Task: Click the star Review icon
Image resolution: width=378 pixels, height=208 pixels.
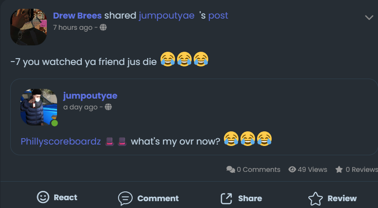Action: click(x=316, y=198)
